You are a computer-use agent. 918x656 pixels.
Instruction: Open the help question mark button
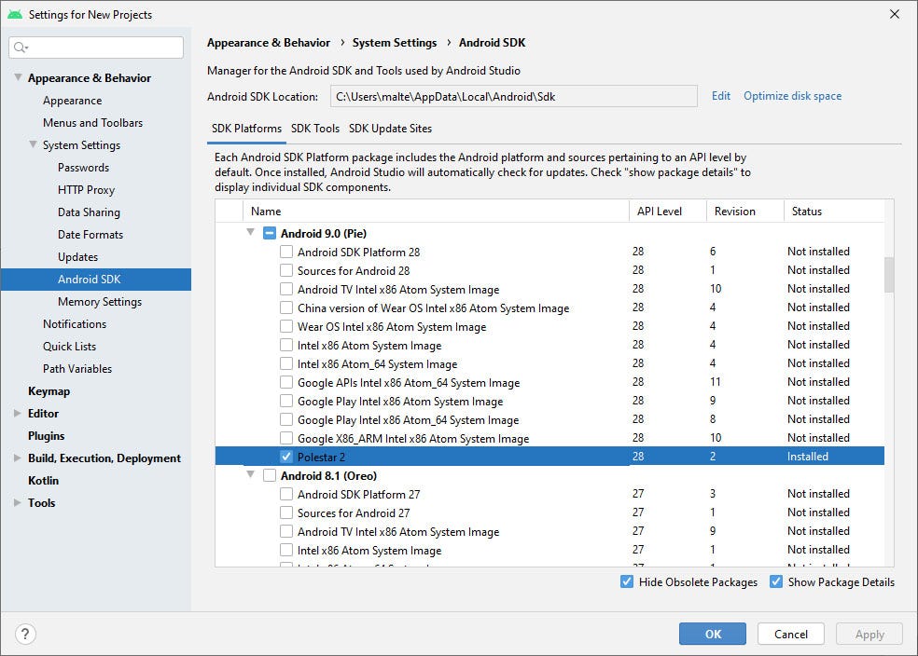(x=25, y=634)
